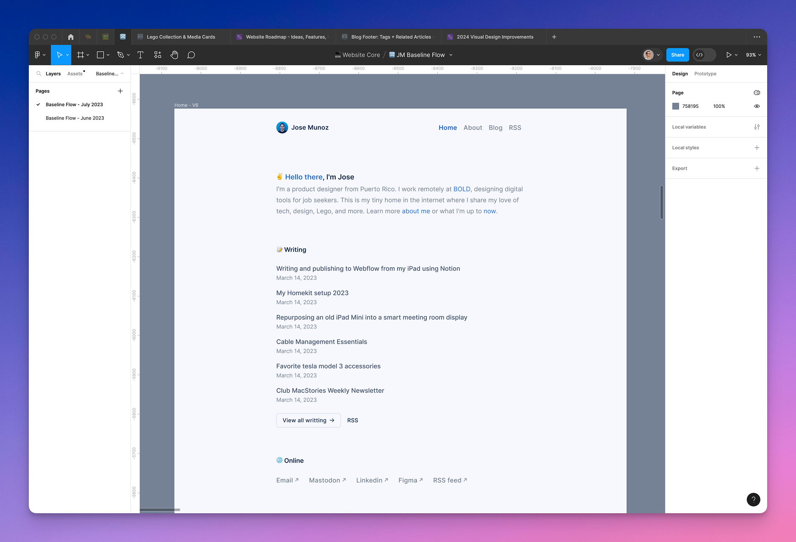Select the Move tool
796x542 pixels.
[x=59, y=55]
